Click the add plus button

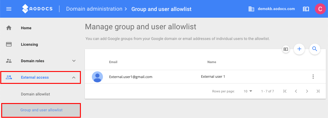tap(299, 49)
